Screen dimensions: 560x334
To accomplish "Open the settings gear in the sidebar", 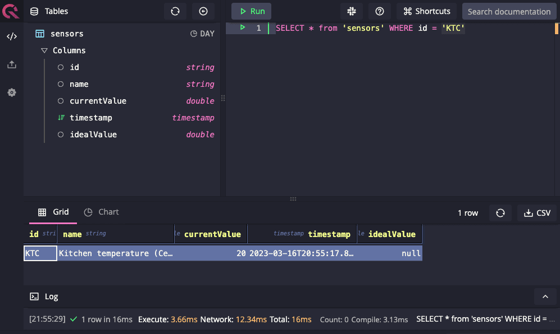I will click(x=11, y=92).
